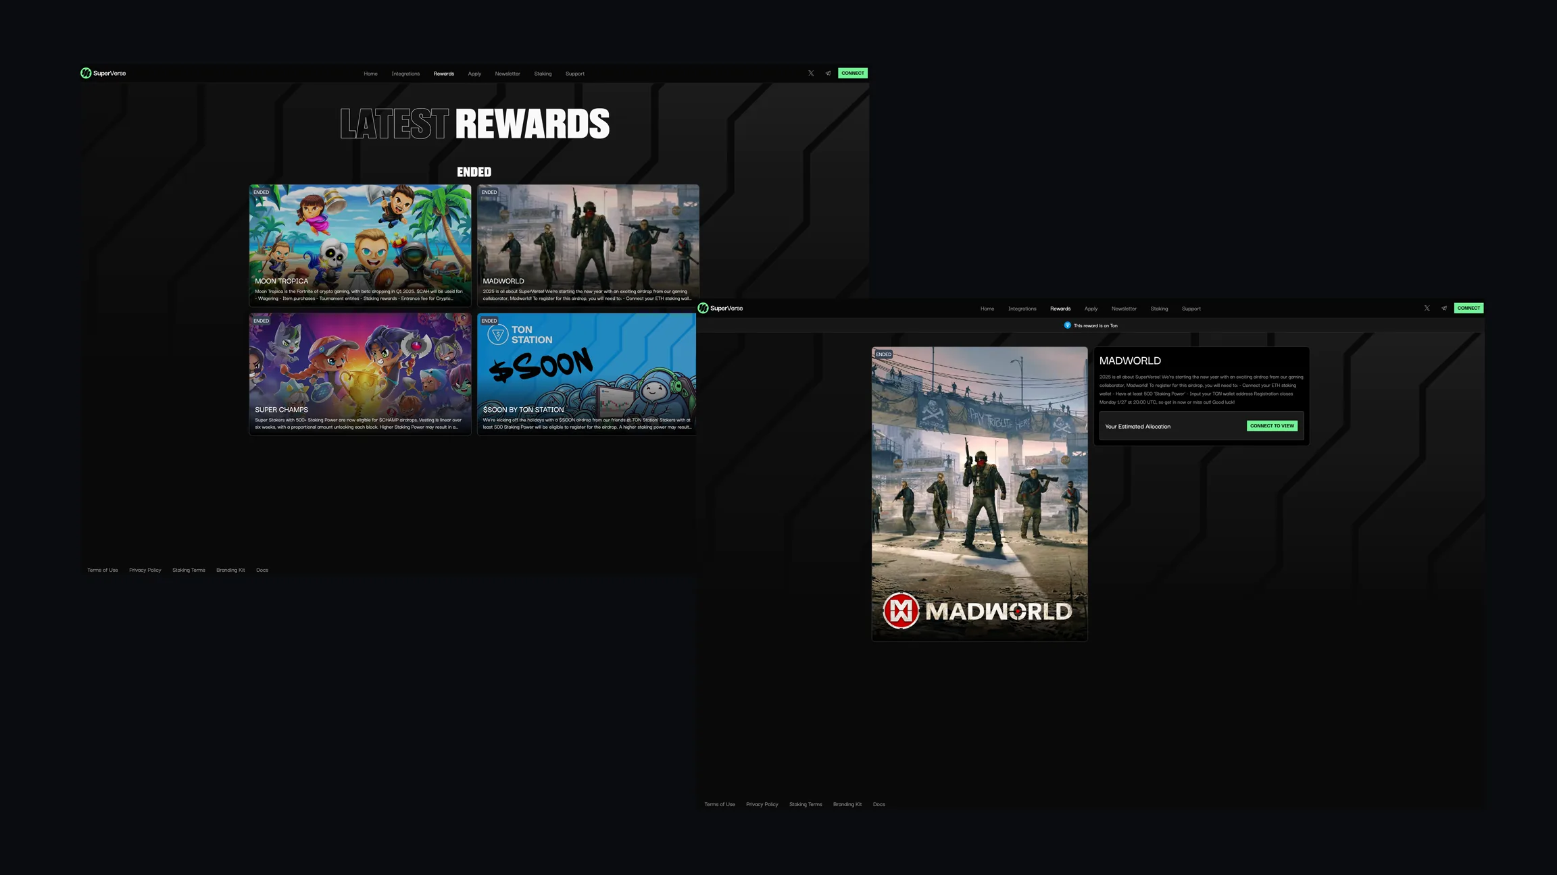The image size is (1557, 875).
Task: Select Rewards in rewards list window nav
Action: click(x=444, y=74)
